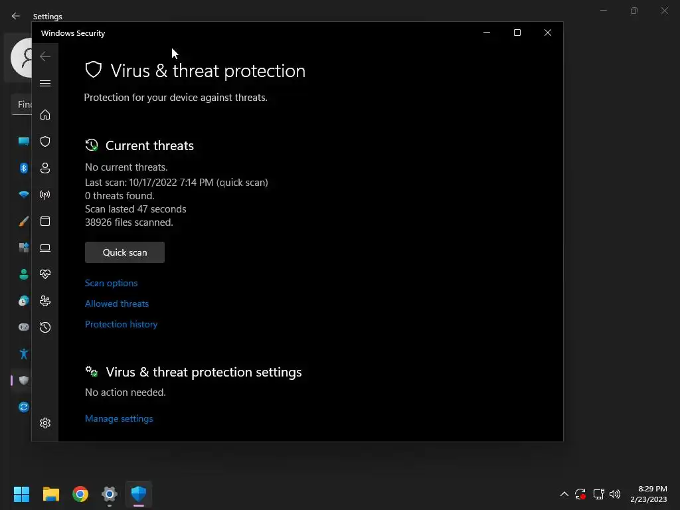
Task: Click the "No current threats." text
Action: [x=126, y=167]
